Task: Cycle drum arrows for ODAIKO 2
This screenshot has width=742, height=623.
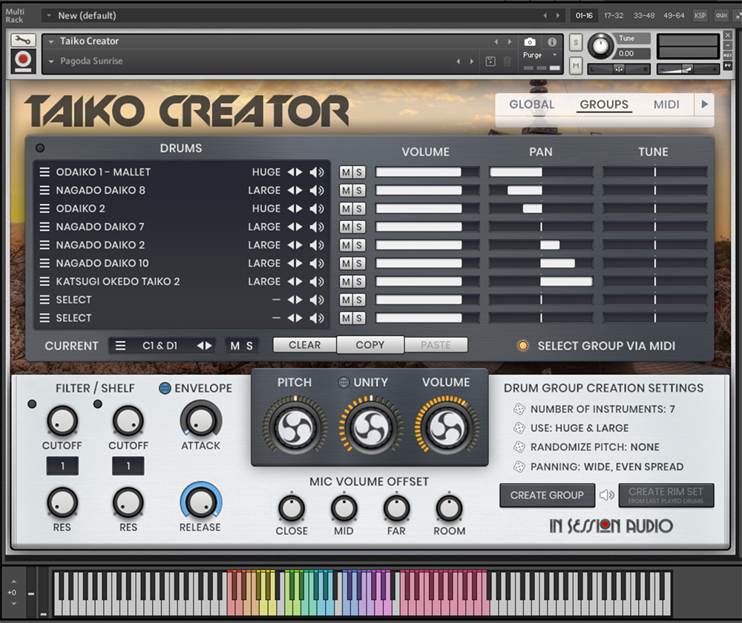Action: [x=295, y=208]
